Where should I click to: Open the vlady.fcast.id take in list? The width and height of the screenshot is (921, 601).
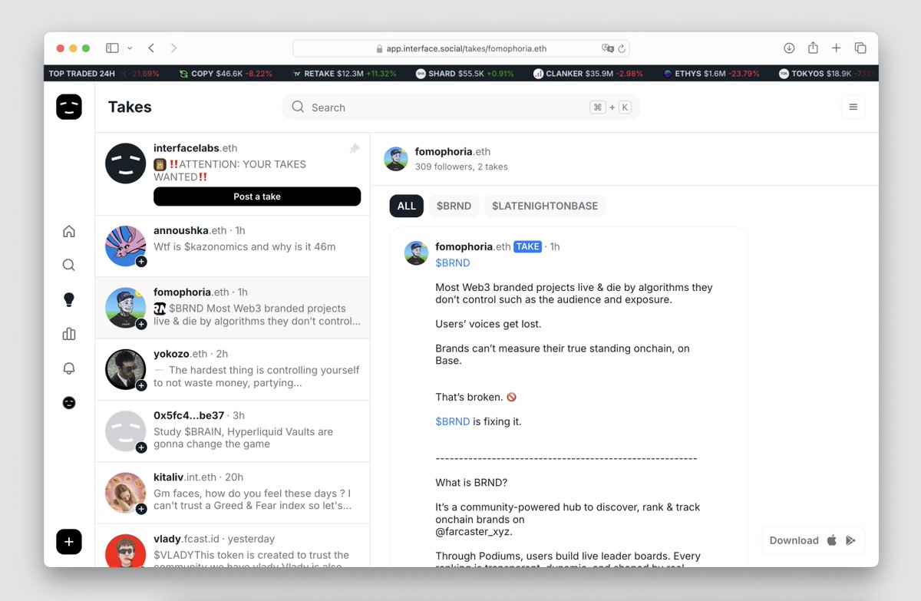[x=233, y=546]
